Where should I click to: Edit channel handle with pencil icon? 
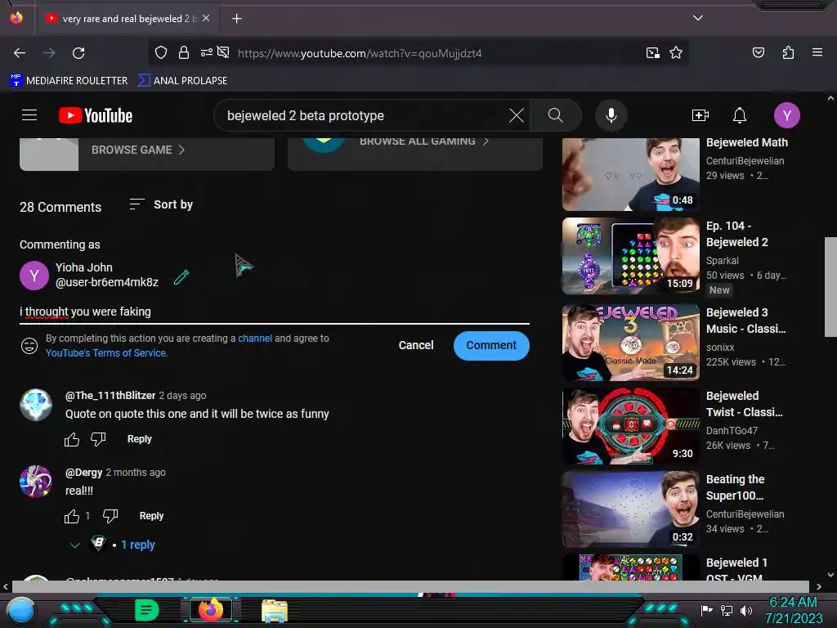pyautogui.click(x=181, y=277)
